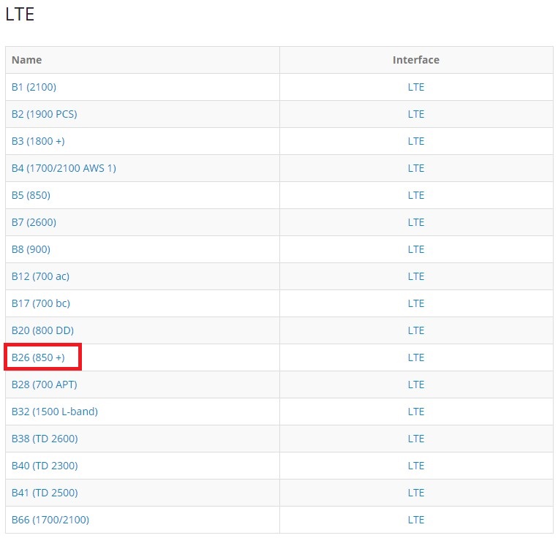
Task: Open the B7 (2600) band link
Action: (x=34, y=222)
